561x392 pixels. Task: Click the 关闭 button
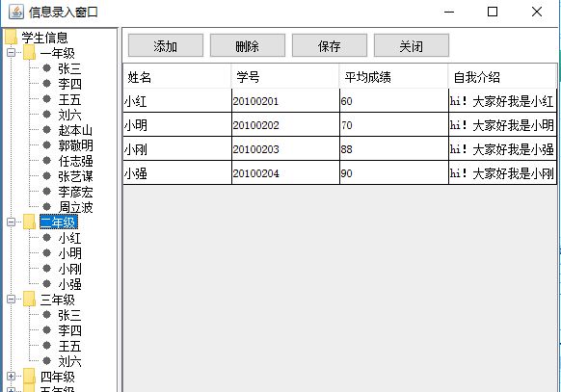coord(412,45)
